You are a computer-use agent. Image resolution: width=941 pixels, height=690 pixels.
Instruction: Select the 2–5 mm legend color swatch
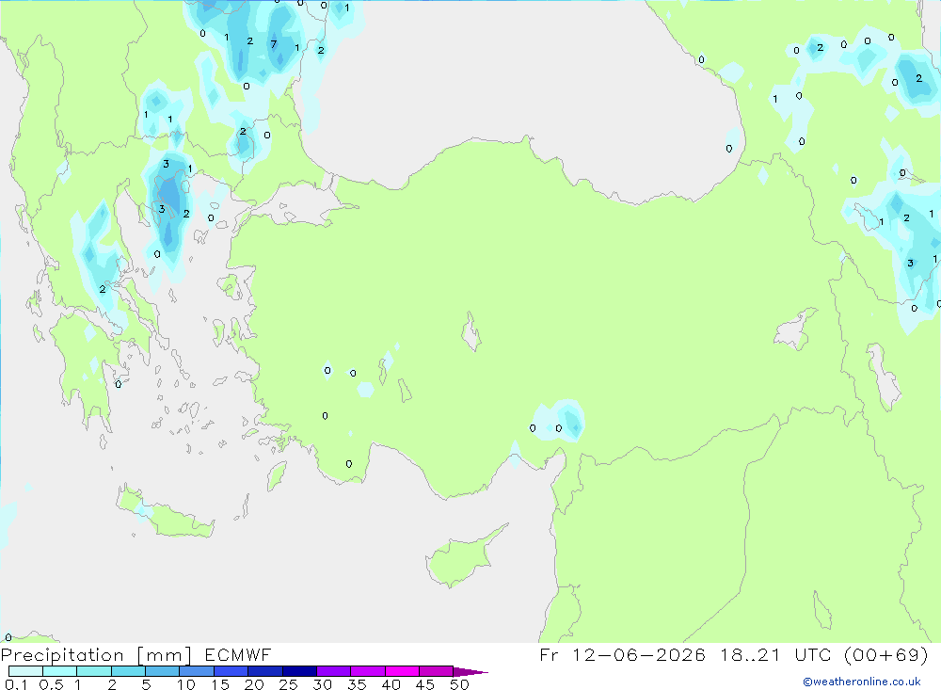[128, 671]
